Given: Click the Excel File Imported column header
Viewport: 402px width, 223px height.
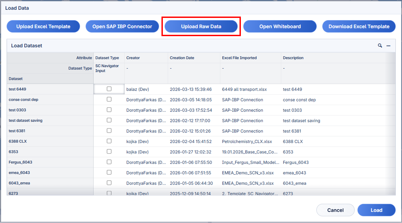Looking at the screenshot, I should [239, 58].
